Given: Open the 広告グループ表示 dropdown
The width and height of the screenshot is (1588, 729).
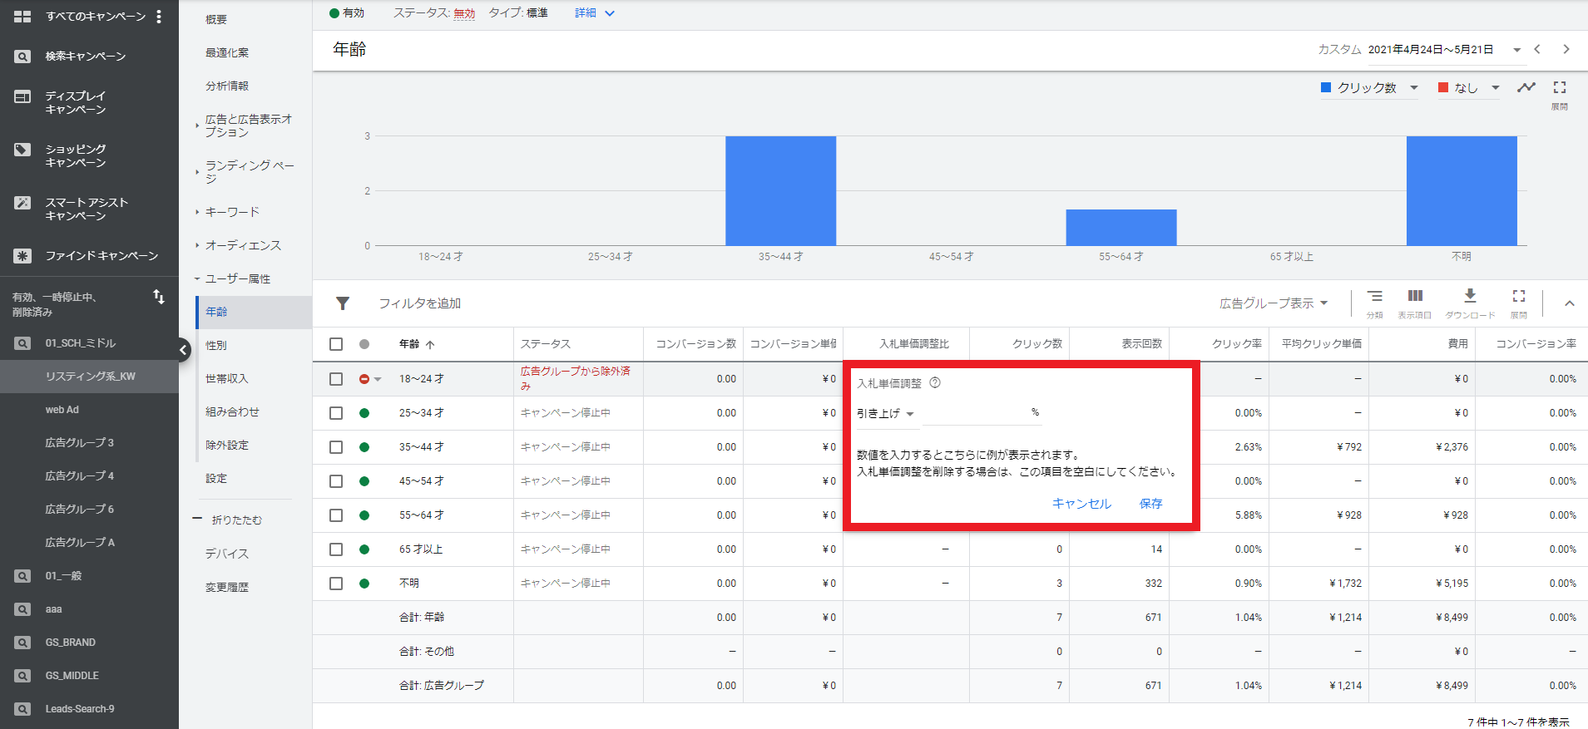Looking at the screenshot, I should coord(1274,303).
